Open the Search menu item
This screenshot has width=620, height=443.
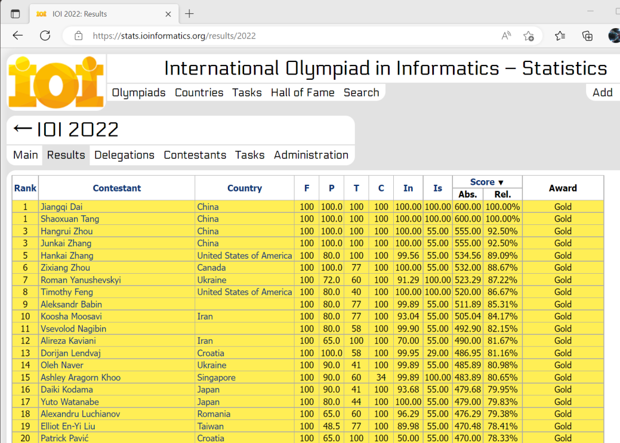(x=361, y=92)
